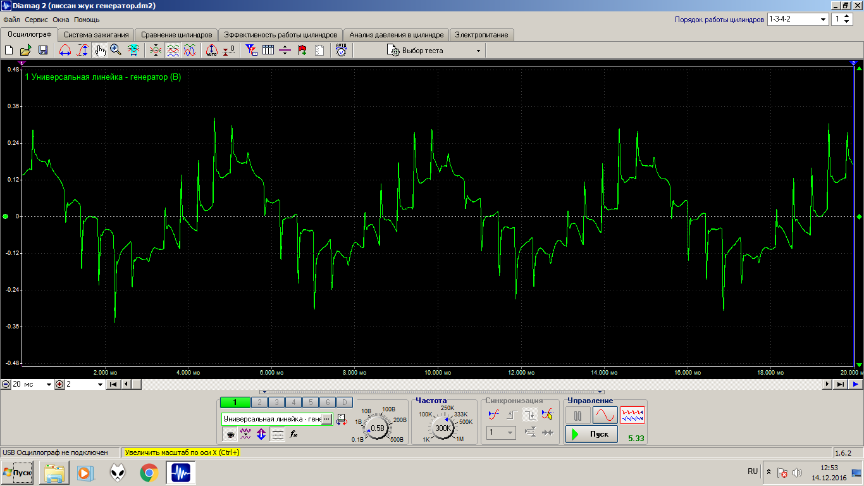Select channel 6 button

click(327, 402)
